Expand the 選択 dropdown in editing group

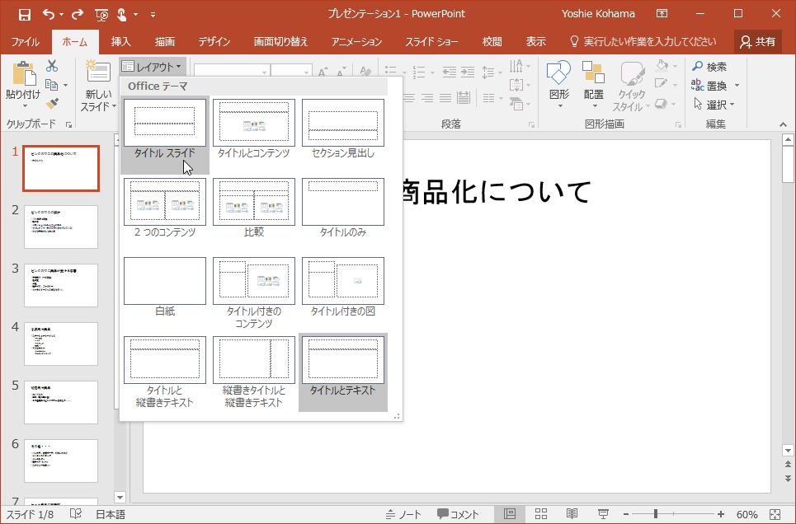(714, 105)
